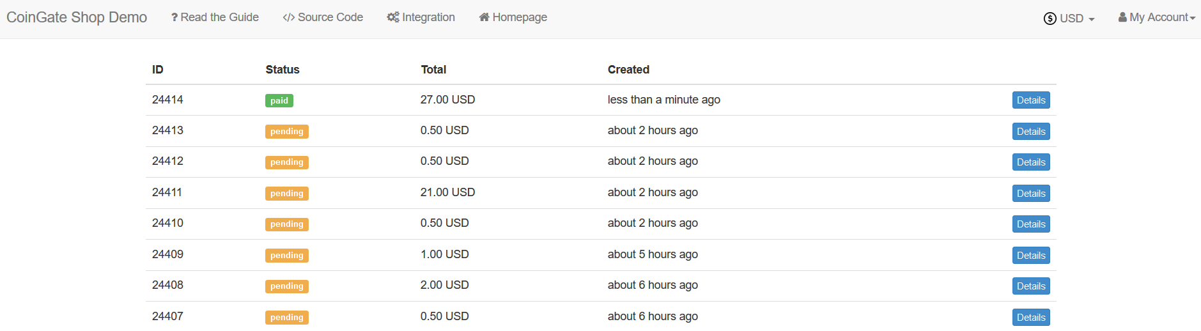Image resolution: width=1201 pixels, height=331 pixels.
Task: Click the question mark icon beside Read the Guide
Action: (x=174, y=17)
